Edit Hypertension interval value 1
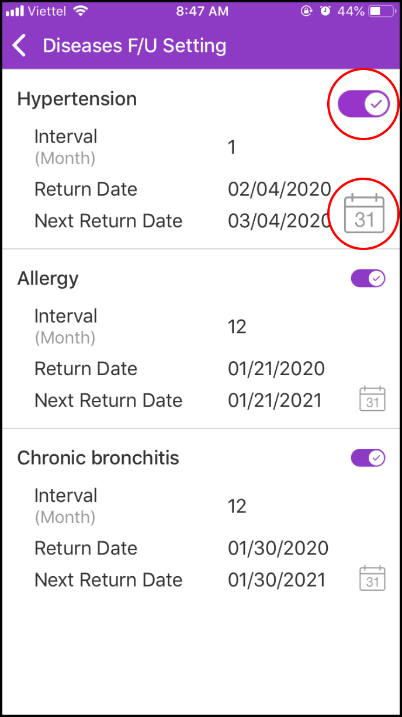The width and height of the screenshot is (402, 717). coord(232,147)
